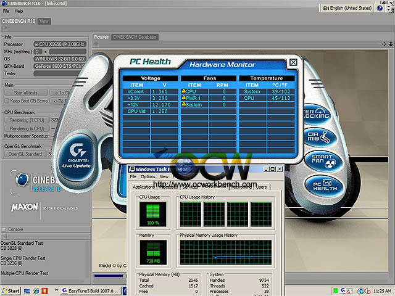Click the Processor name field

[x=60, y=44]
